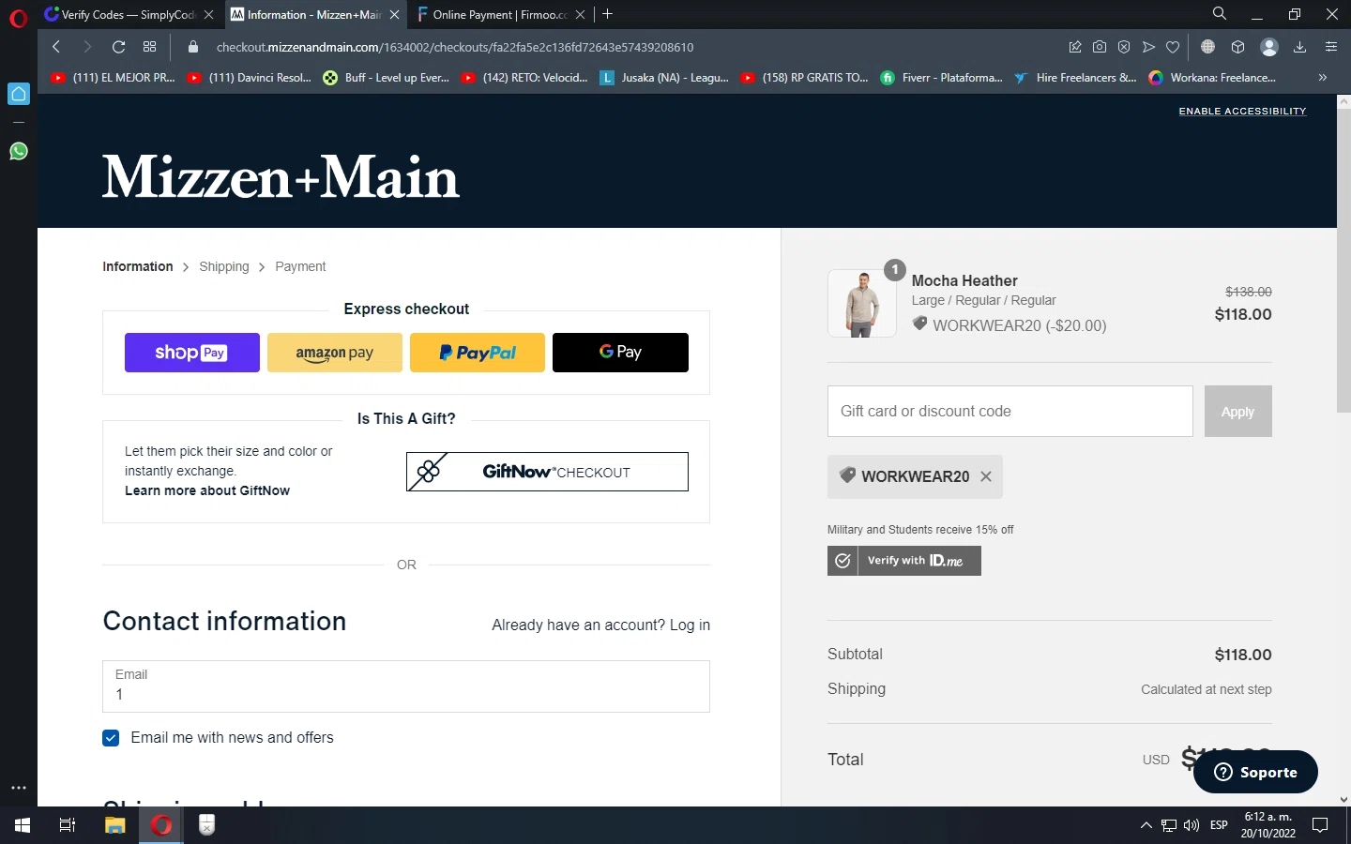1351x844 pixels.
Task: Check out with PayPal
Action: coord(478,353)
